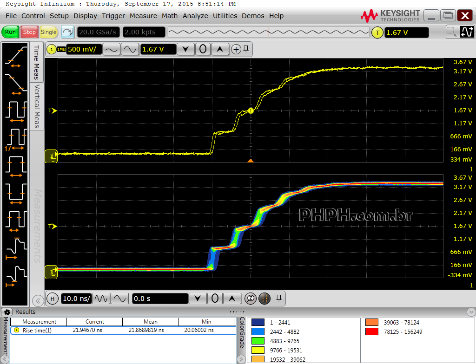This screenshot has height=364, width=476.
Task: Toggle the trigger T indicator button
Action: [377, 32]
